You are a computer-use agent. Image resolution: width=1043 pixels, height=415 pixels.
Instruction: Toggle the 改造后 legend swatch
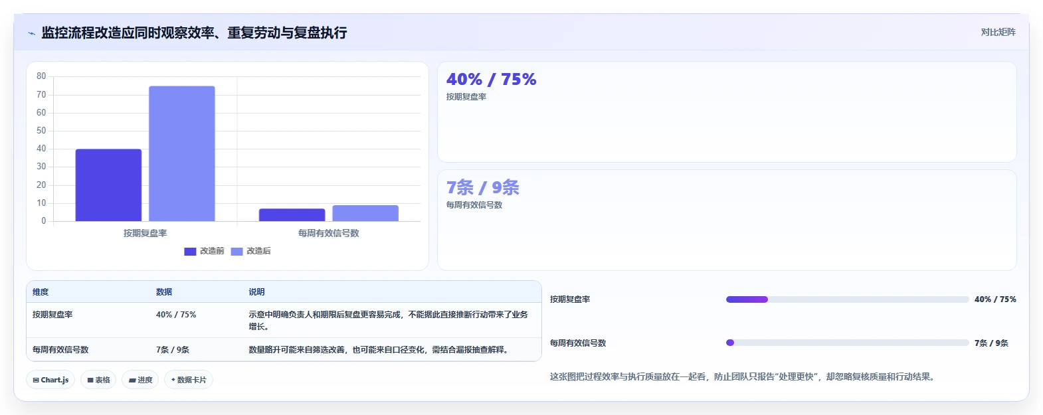tap(237, 251)
